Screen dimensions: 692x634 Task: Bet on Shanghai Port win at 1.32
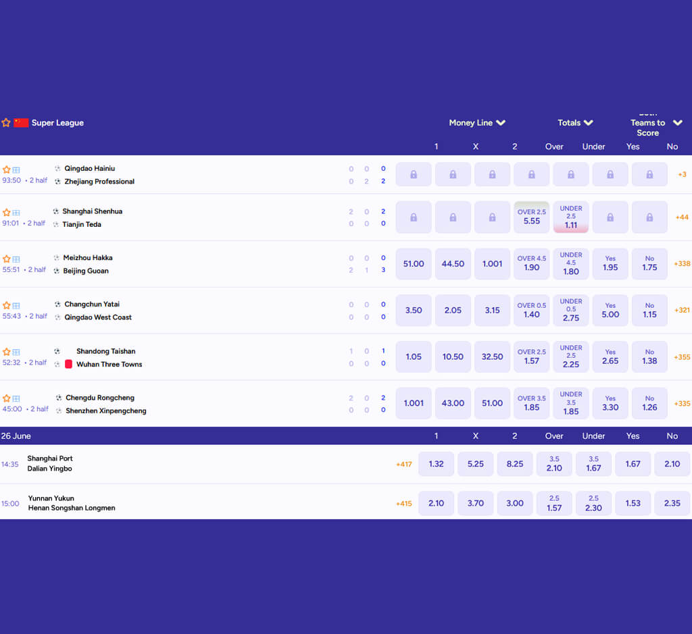click(436, 464)
